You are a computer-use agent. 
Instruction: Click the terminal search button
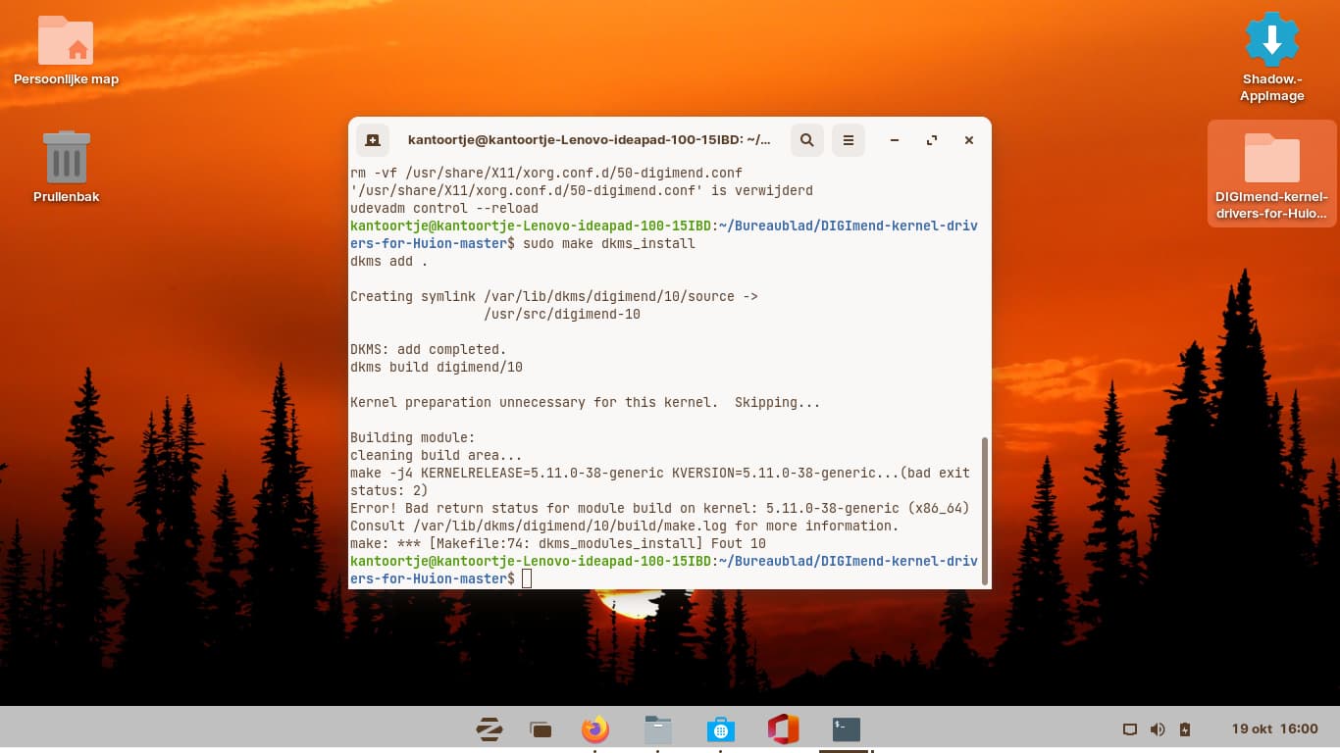click(806, 140)
